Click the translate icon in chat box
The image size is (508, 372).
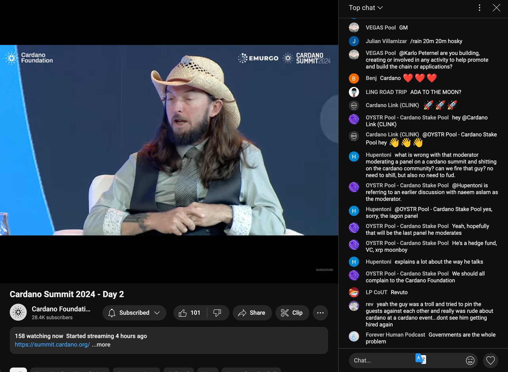click(x=420, y=359)
